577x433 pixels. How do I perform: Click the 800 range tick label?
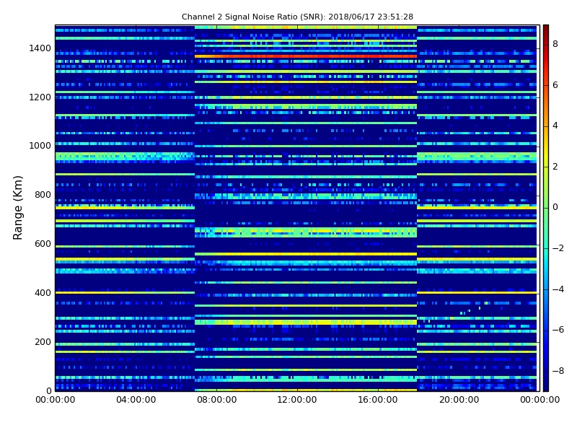[x=43, y=195]
